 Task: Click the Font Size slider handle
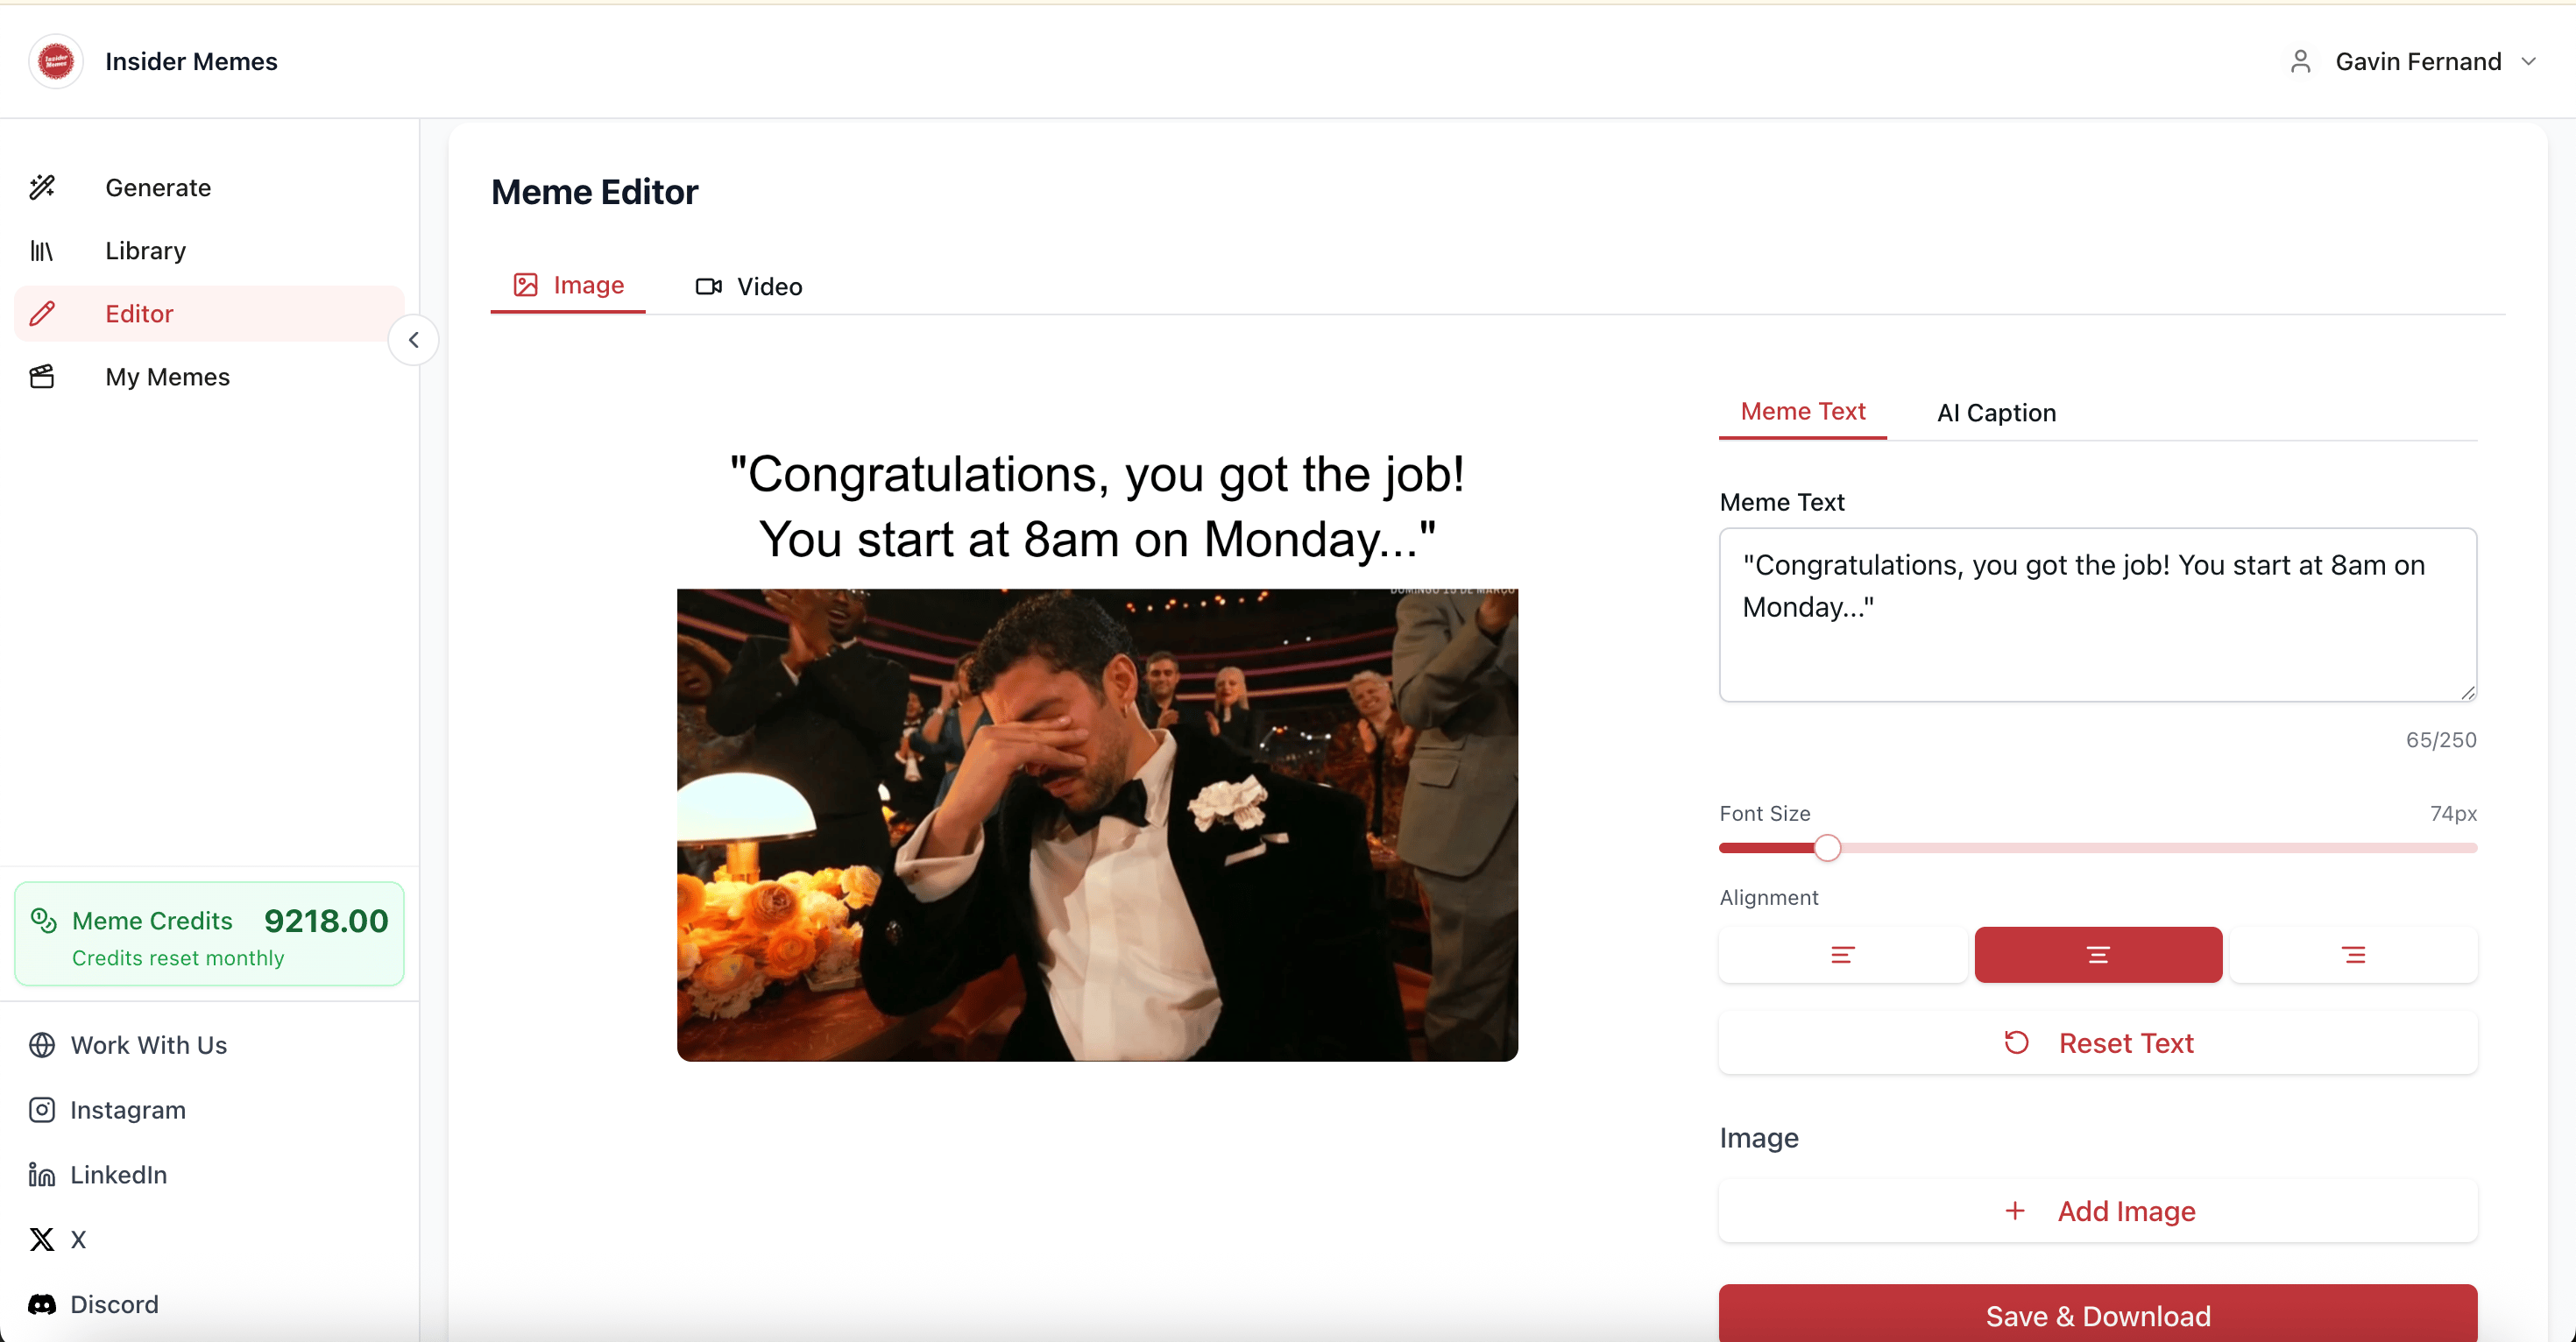1827,848
